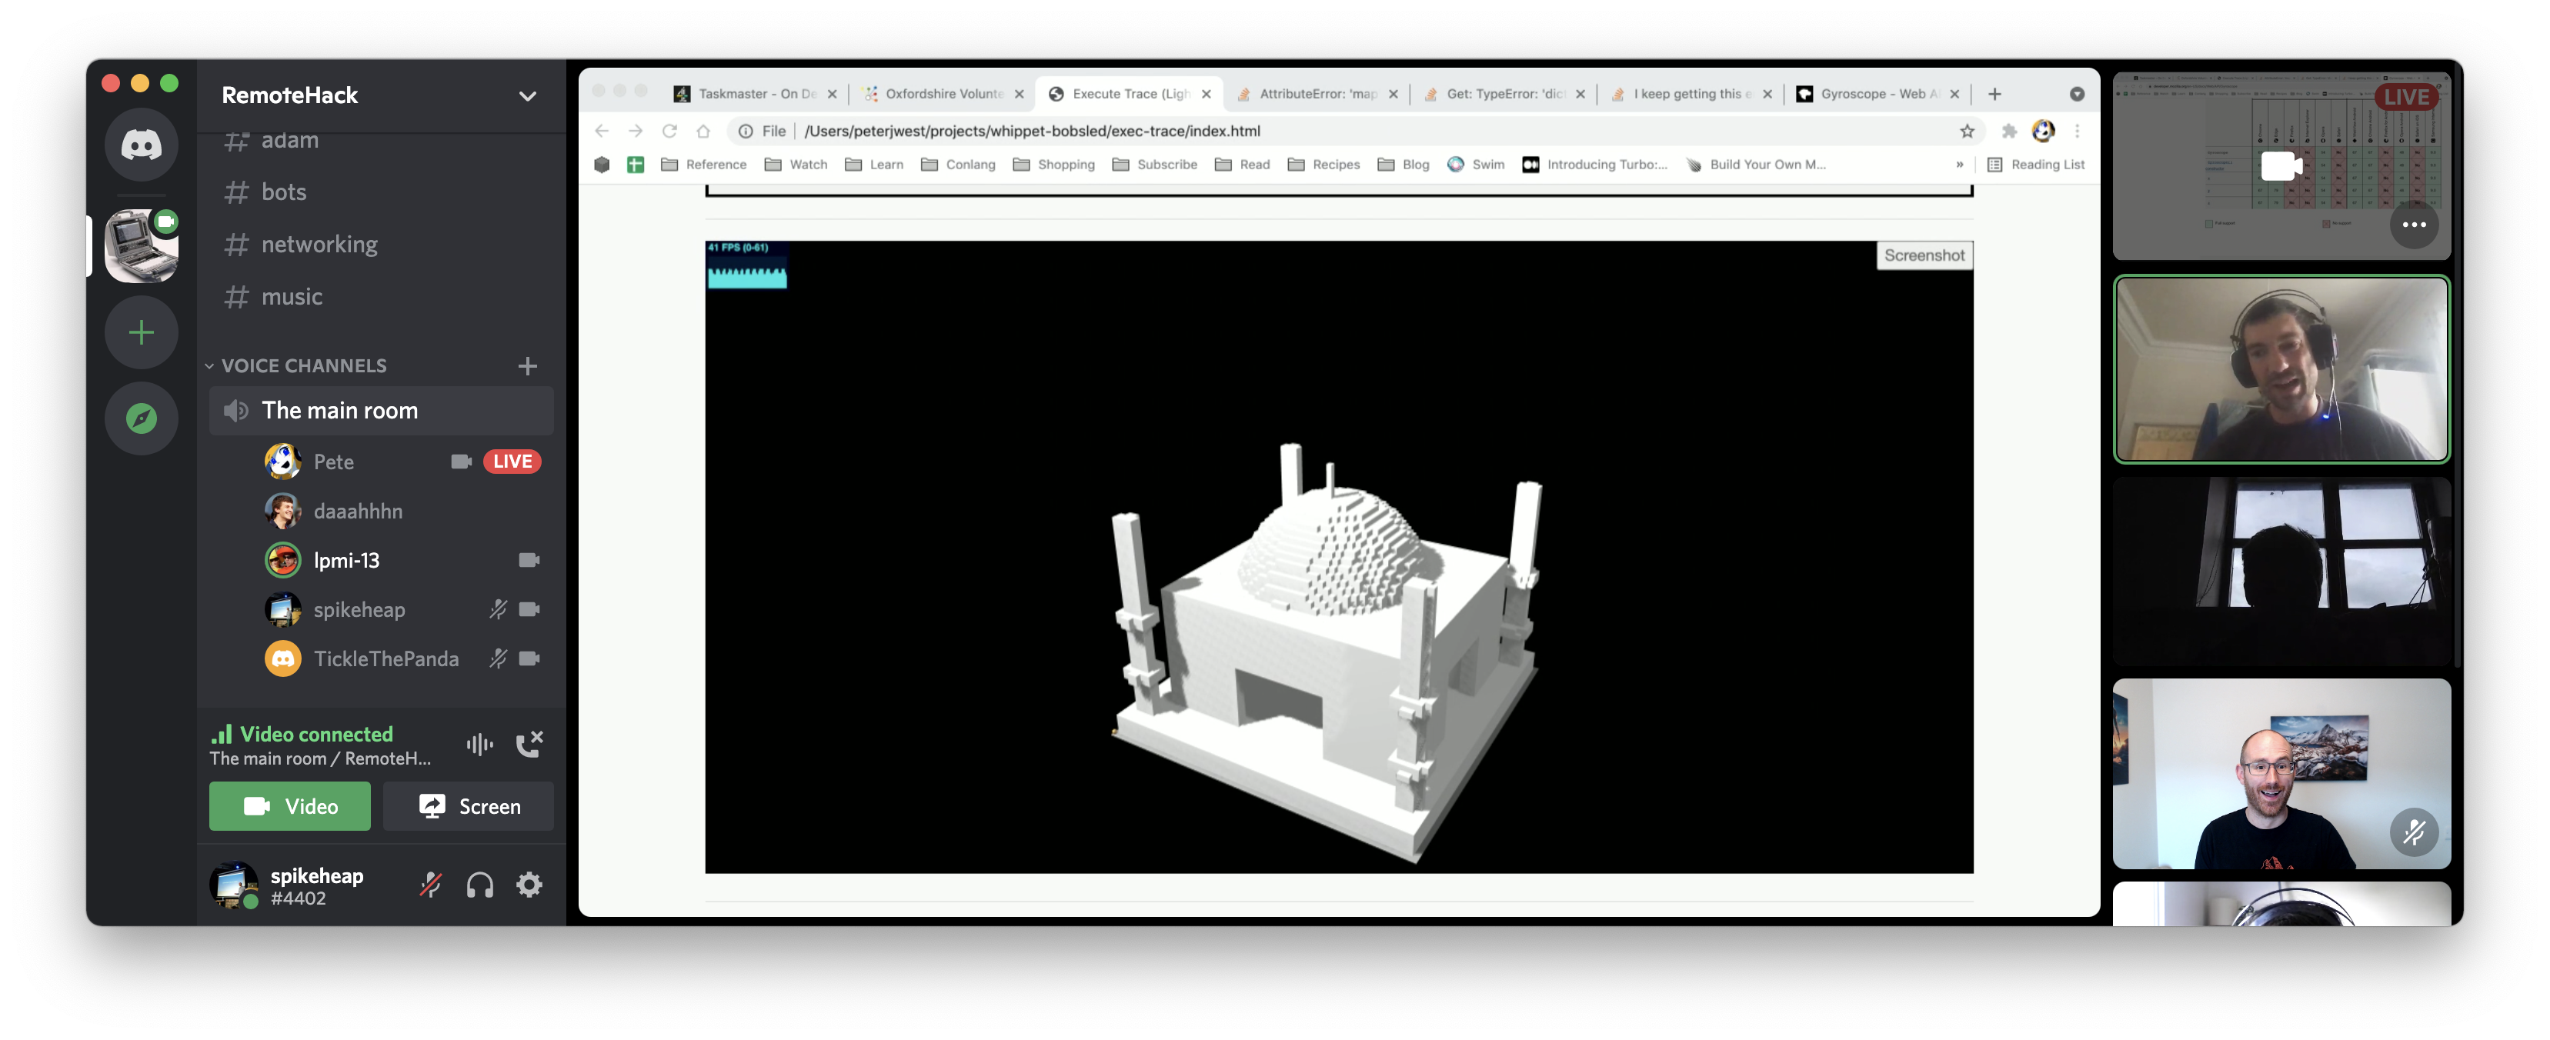The image size is (2550, 1040).
Task: Open Reference bookmarks folder
Action: point(704,165)
